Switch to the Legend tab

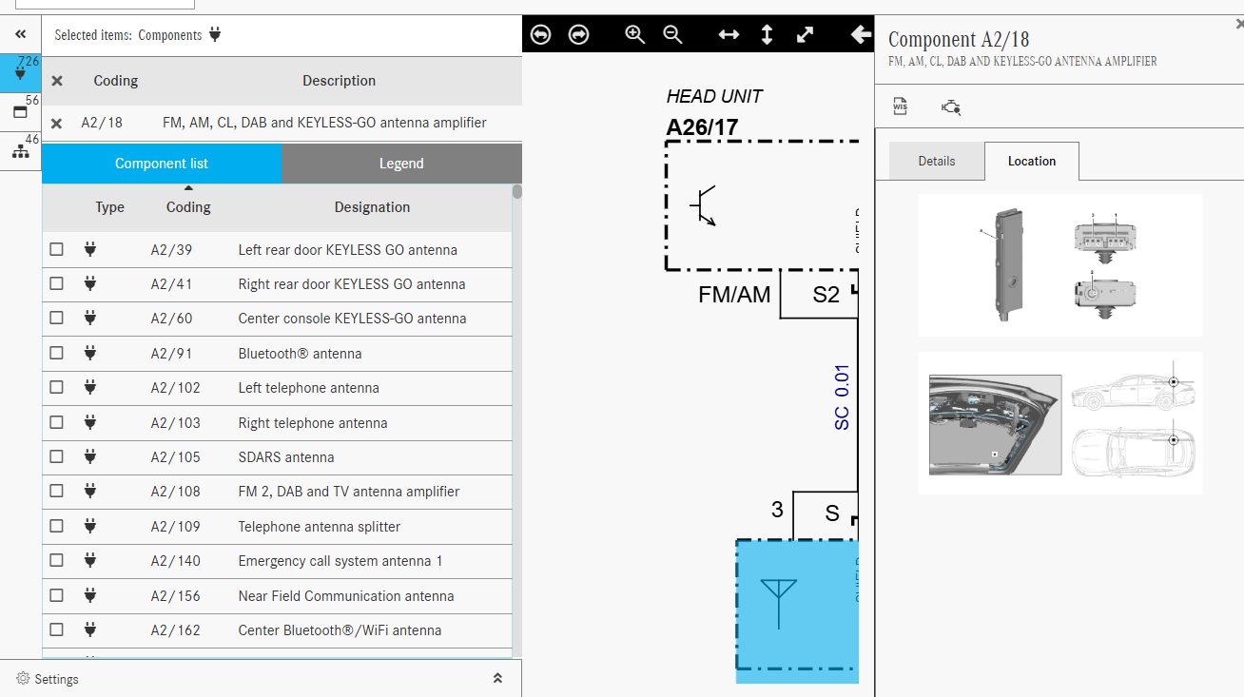[401, 164]
